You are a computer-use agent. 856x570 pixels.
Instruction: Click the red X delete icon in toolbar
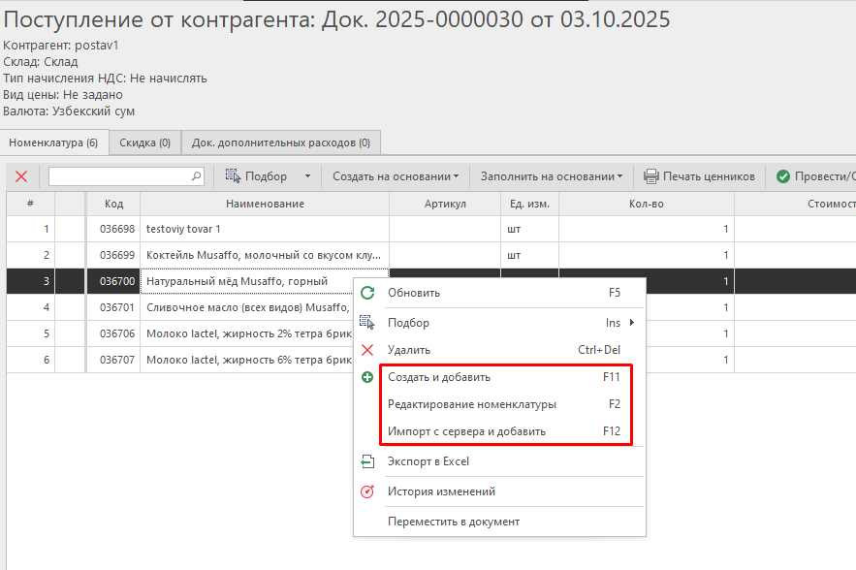click(x=21, y=176)
